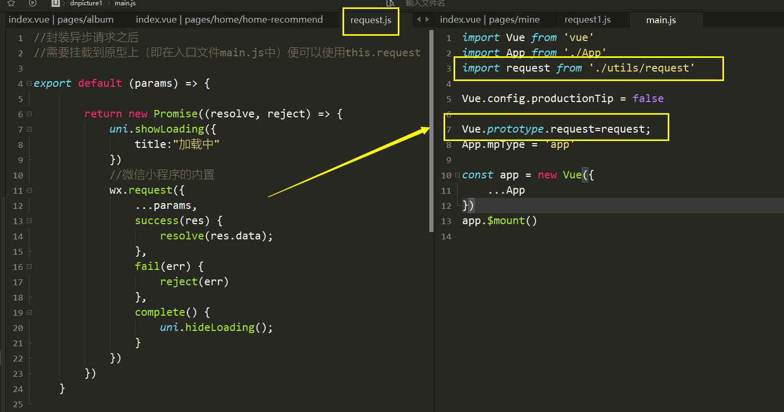This screenshot has width=784, height=412.
Task: Fold wx.request block at line 11
Action: coord(29,190)
